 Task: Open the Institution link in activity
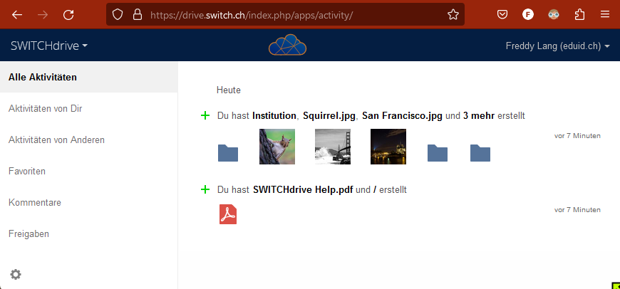tap(274, 116)
